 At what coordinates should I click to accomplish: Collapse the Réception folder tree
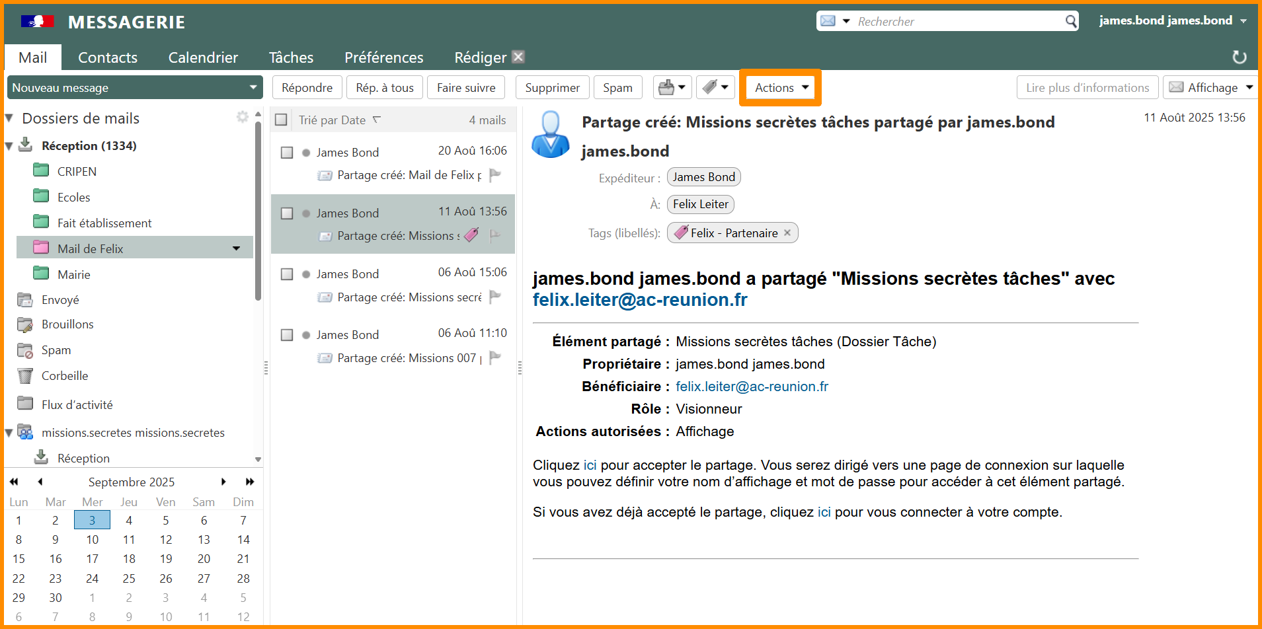pyautogui.click(x=9, y=146)
